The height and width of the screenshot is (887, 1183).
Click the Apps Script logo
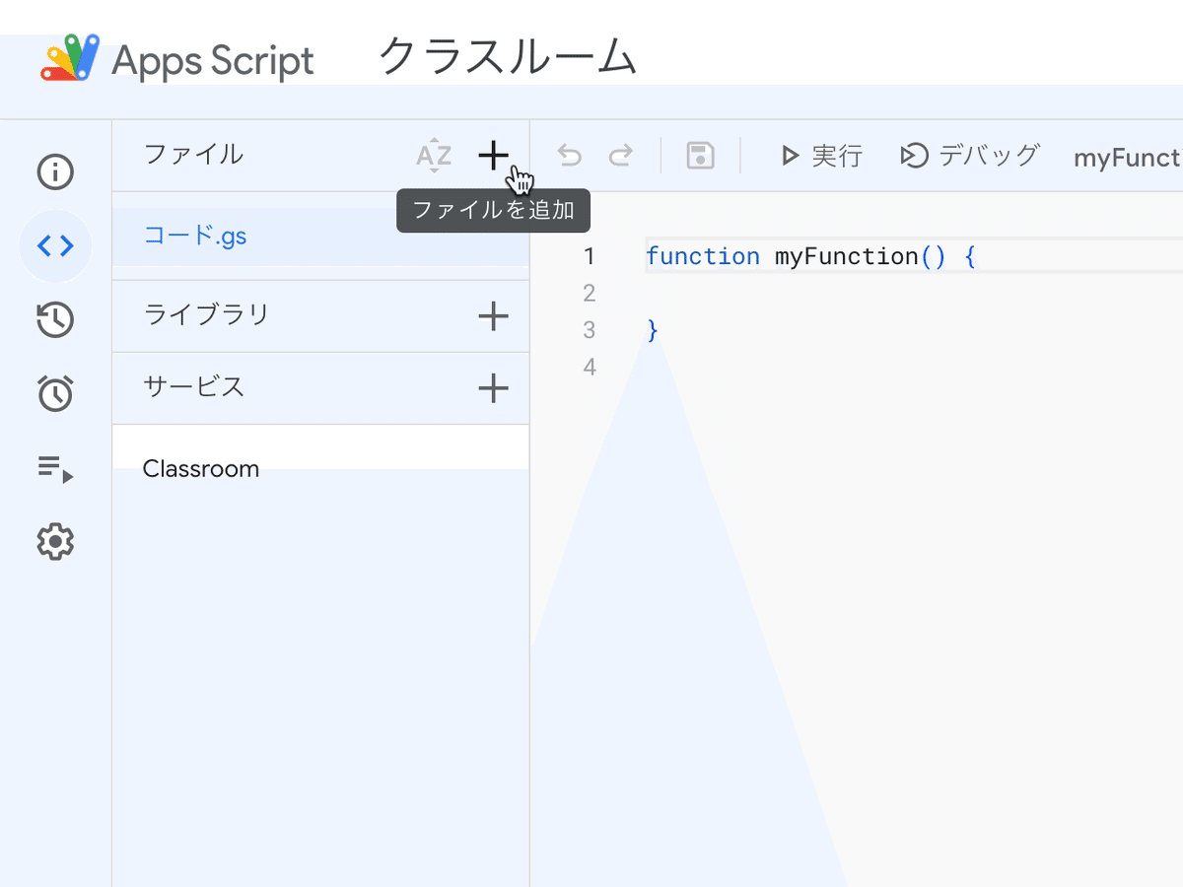[71, 59]
